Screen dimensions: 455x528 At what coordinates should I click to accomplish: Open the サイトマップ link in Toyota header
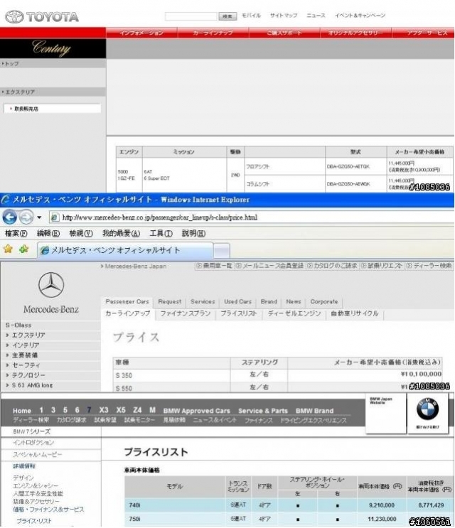point(284,16)
